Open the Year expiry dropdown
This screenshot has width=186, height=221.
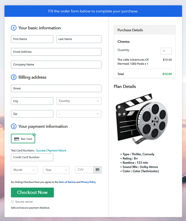pyautogui.click(x=56, y=170)
